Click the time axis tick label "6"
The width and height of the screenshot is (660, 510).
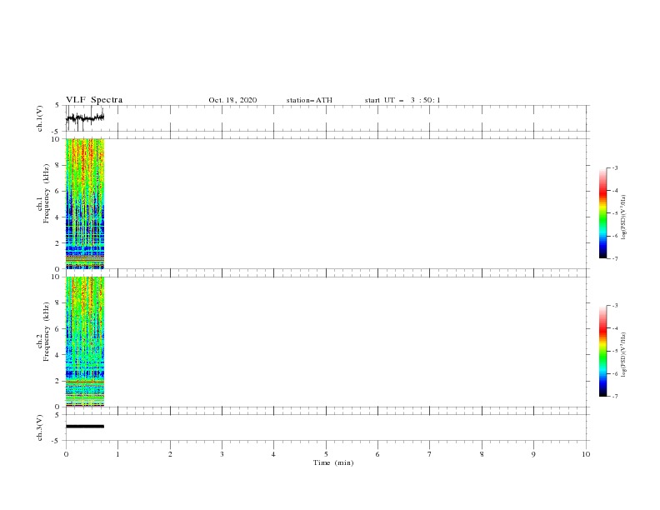tap(377, 454)
